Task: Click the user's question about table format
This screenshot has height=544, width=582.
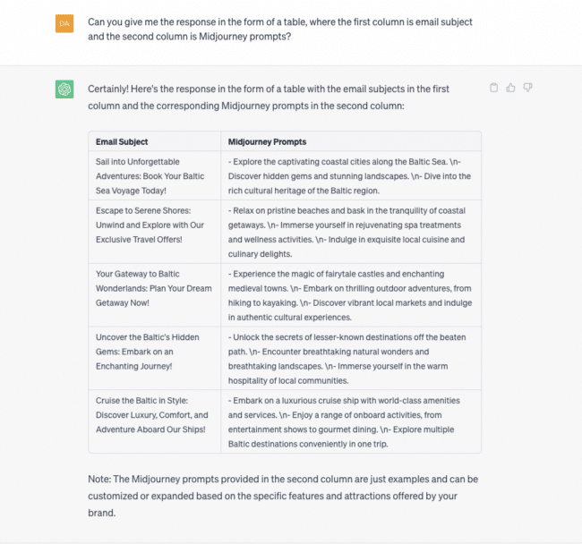Action: pyautogui.click(x=280, y=30)
